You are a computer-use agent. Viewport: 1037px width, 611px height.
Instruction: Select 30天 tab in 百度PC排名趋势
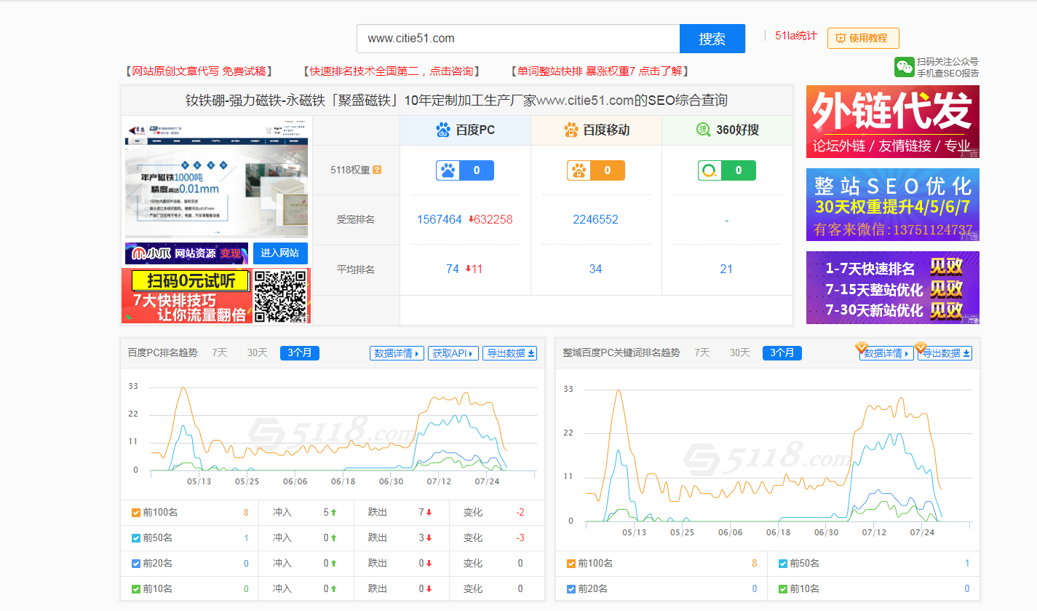258,352
